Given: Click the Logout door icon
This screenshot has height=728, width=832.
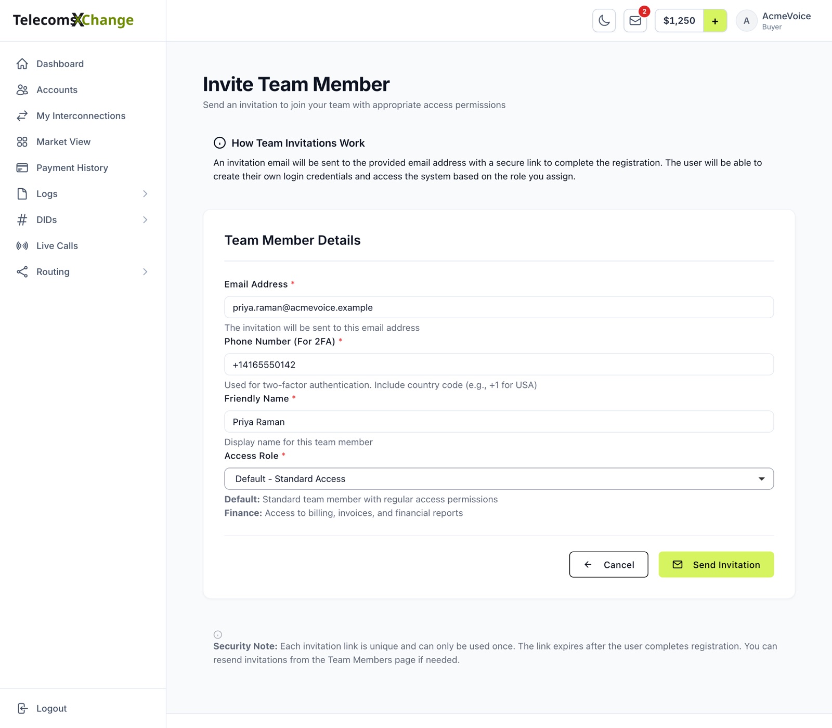Looking at the screenshot, I should click(x=22, y=708).
